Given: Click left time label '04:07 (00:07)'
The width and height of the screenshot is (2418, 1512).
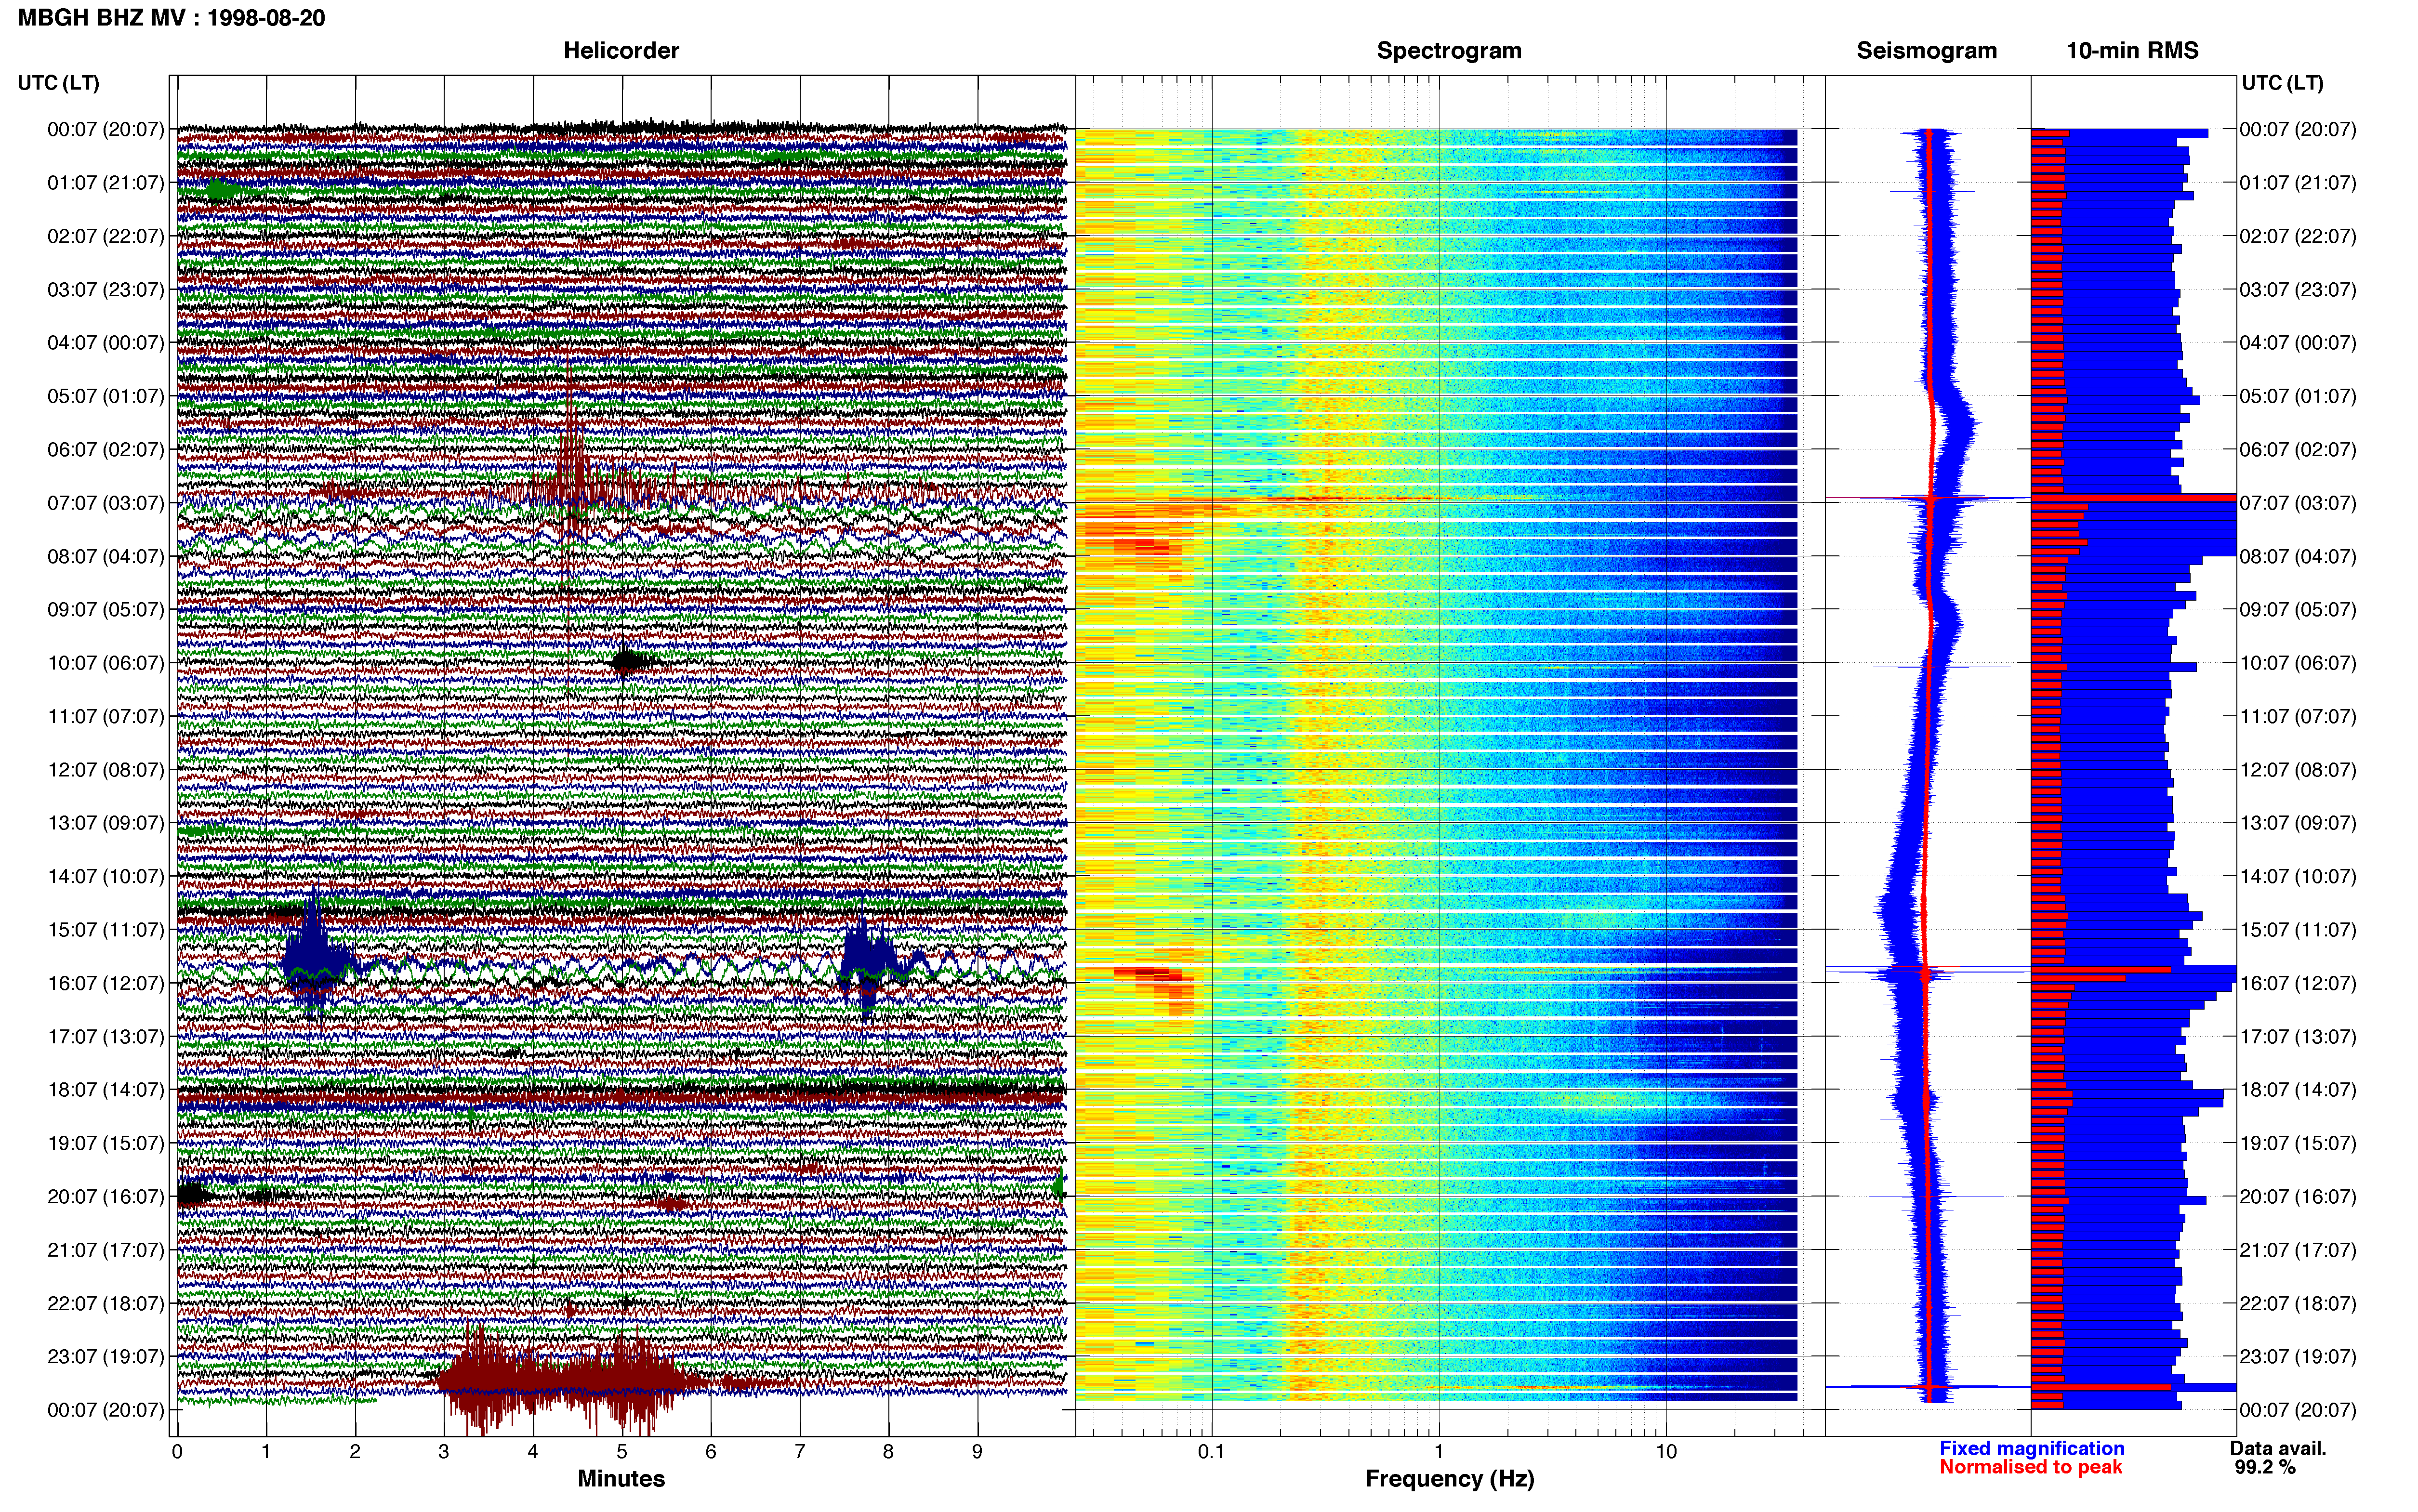Looking at the screenshot, I should coord(106,343).
